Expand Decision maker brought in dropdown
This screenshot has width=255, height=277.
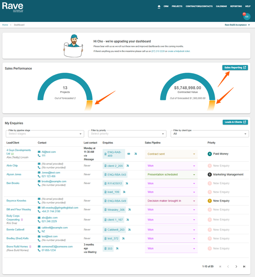click(171, 201)
